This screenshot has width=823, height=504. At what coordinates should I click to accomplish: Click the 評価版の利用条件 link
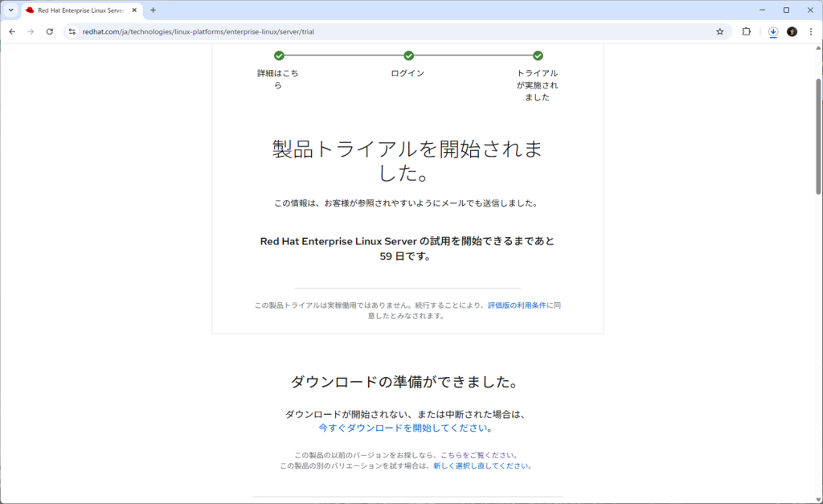tap(517, 305)
